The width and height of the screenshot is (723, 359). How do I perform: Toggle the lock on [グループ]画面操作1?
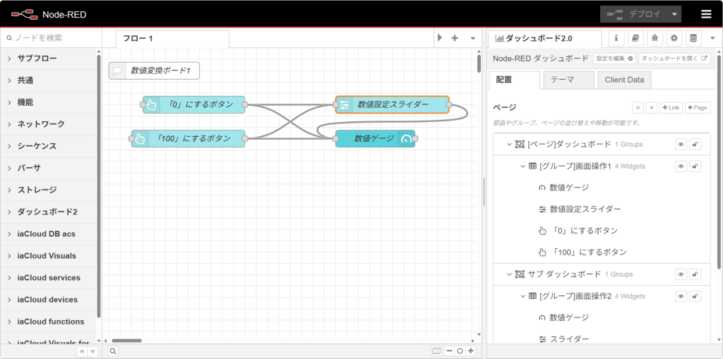coord(695,166)
